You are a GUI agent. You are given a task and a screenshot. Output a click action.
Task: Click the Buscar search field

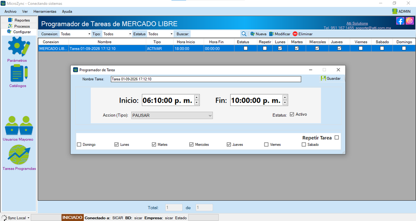(x=215, y=34)
